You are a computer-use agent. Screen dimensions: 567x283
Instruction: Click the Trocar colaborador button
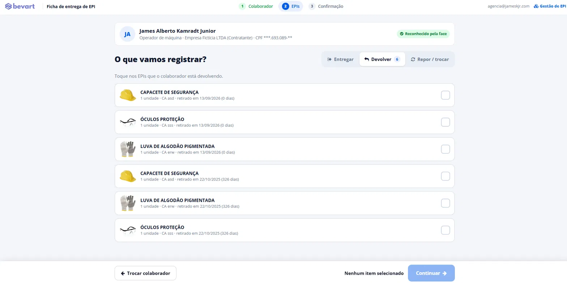(145, 273)
